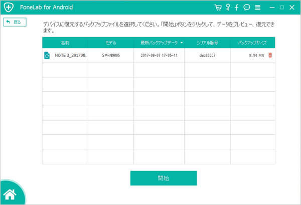Screen dimensions: 301x205
Task: Click the 開始 start button
Action: click(164, 178)
